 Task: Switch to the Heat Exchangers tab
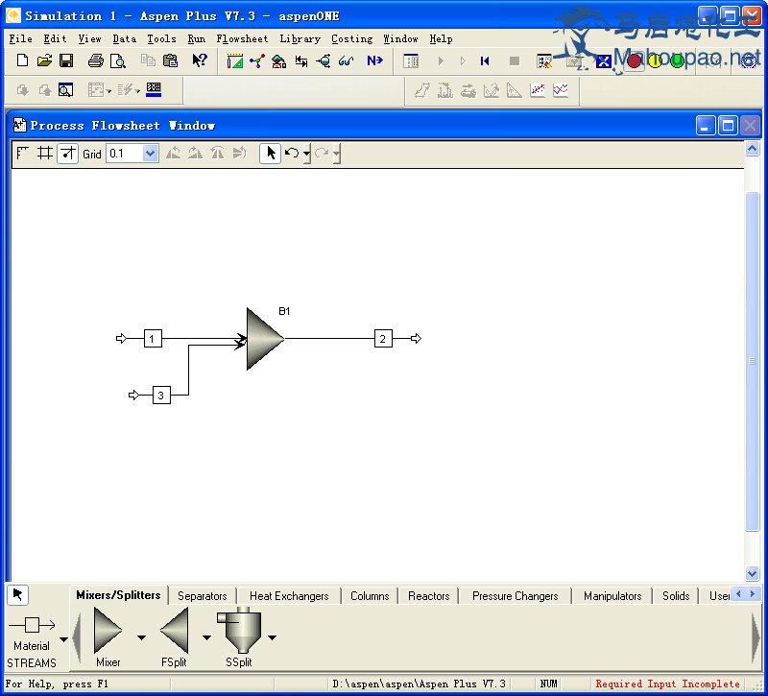pos(289,595)
